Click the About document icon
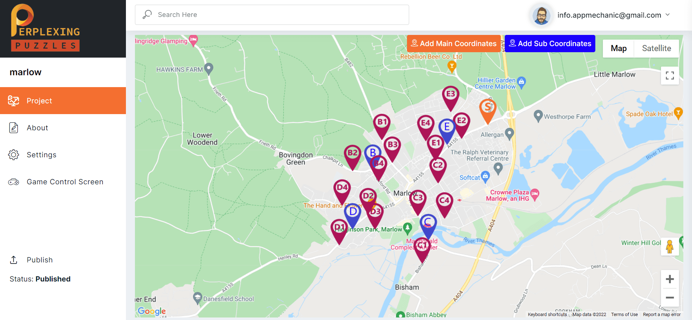Viewport: 692px width, 320px height. click(14, 128)
